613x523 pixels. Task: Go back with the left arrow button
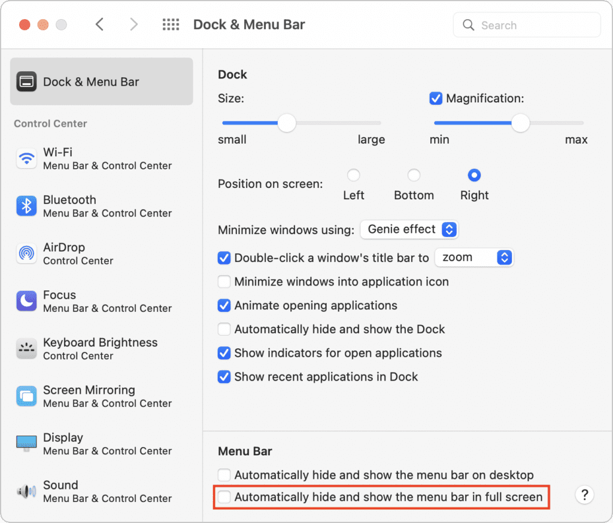(100, 25)
